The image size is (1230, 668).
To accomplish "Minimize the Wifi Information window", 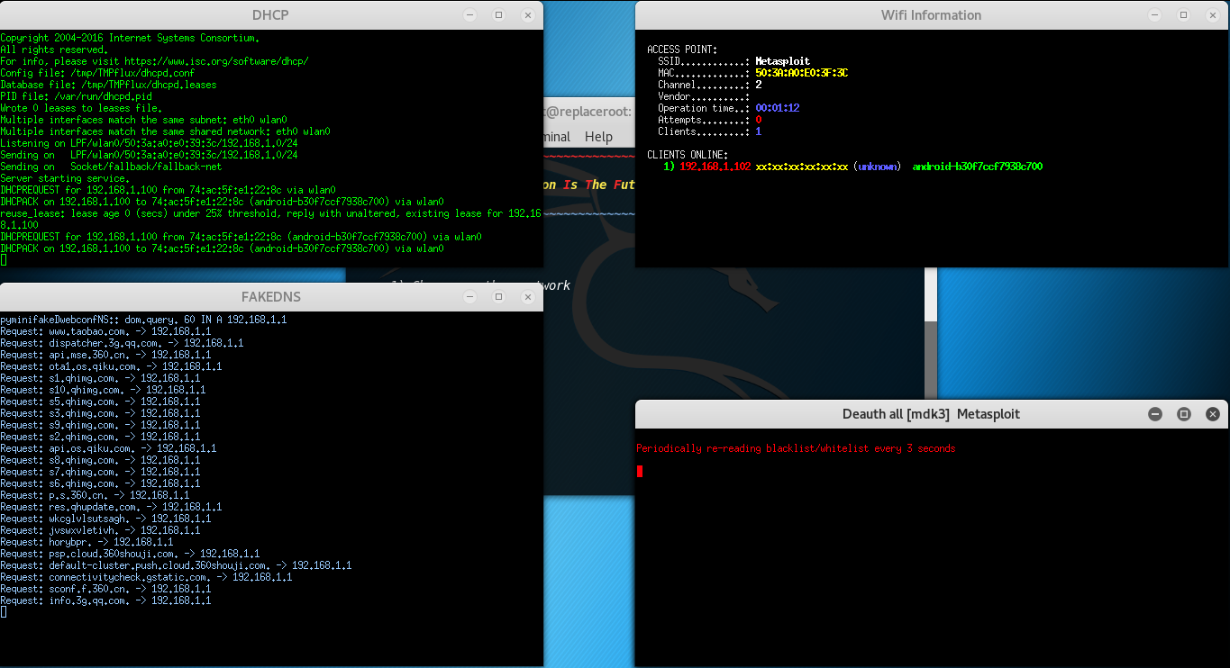I will 1155,15.
